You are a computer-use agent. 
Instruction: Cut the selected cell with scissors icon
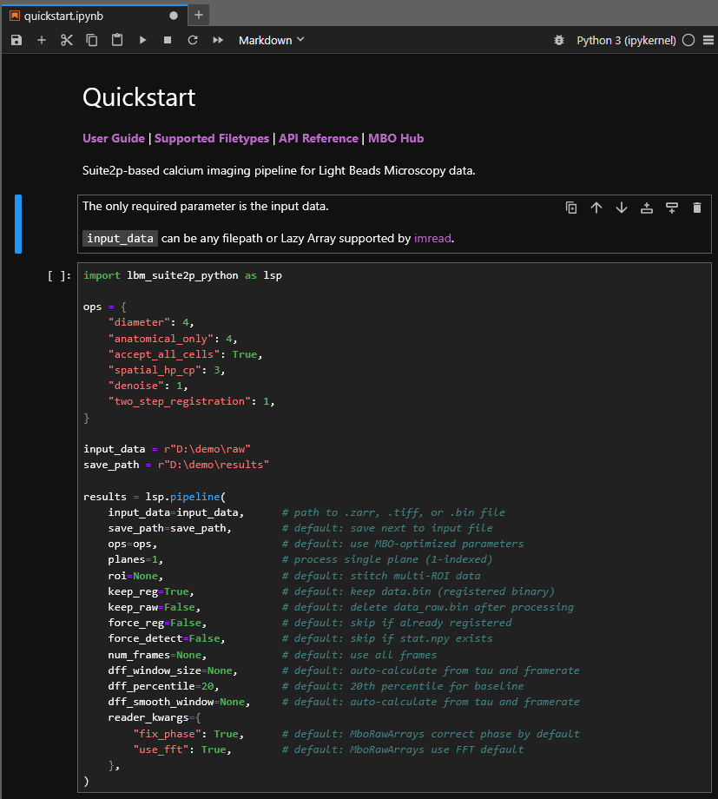[67, 40]
